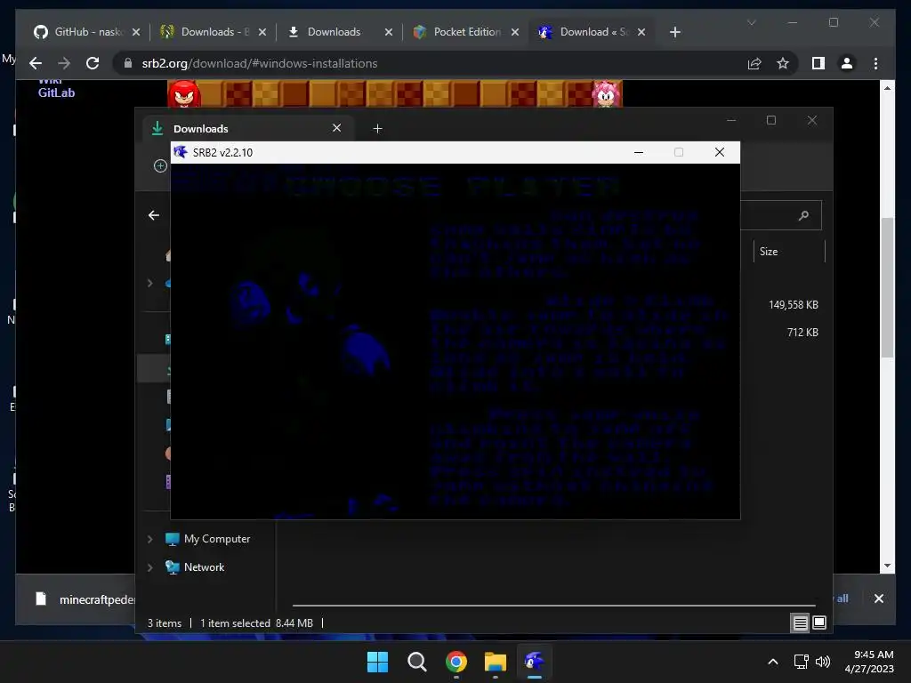This screenshot has width=911, height=683.
Task: Open network settings from system tray
Action: point(802,662)
